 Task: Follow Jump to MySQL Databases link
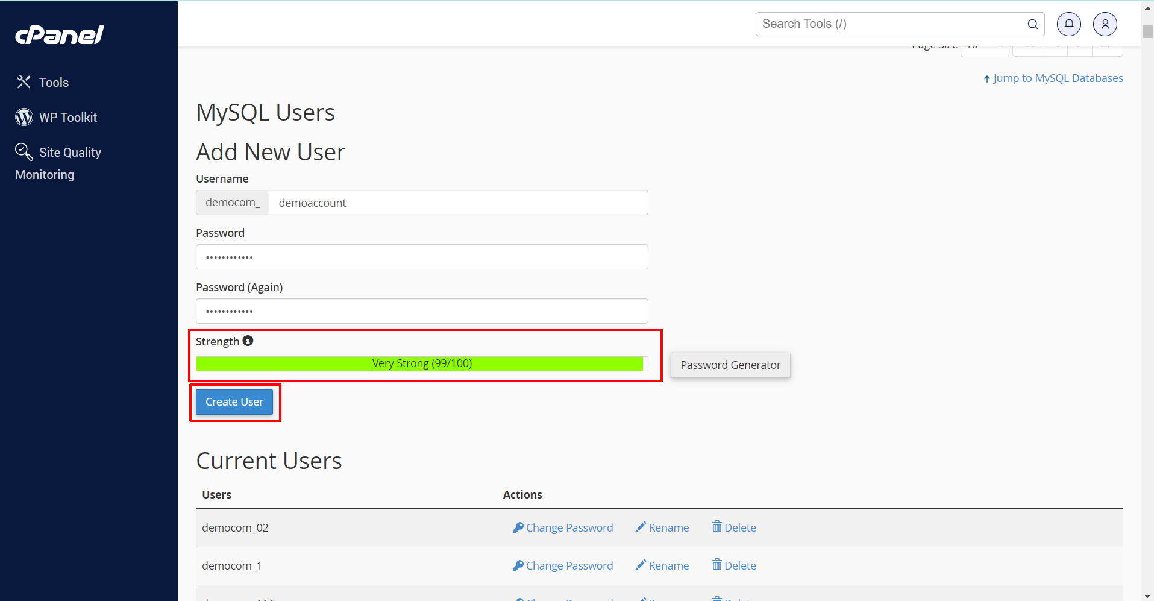point(1058,78)
